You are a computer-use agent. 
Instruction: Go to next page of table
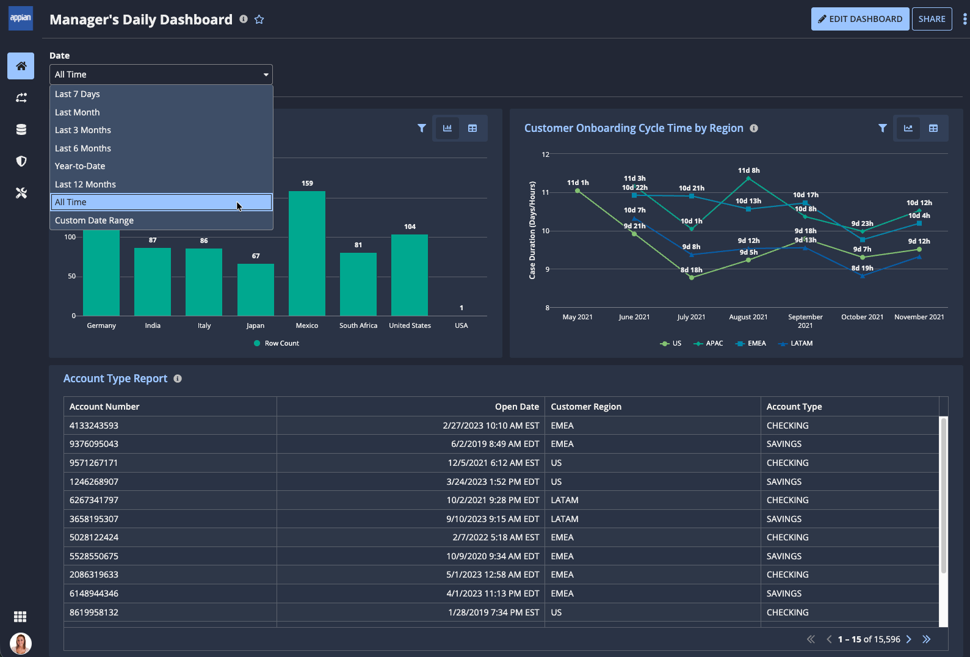(909, 639)
